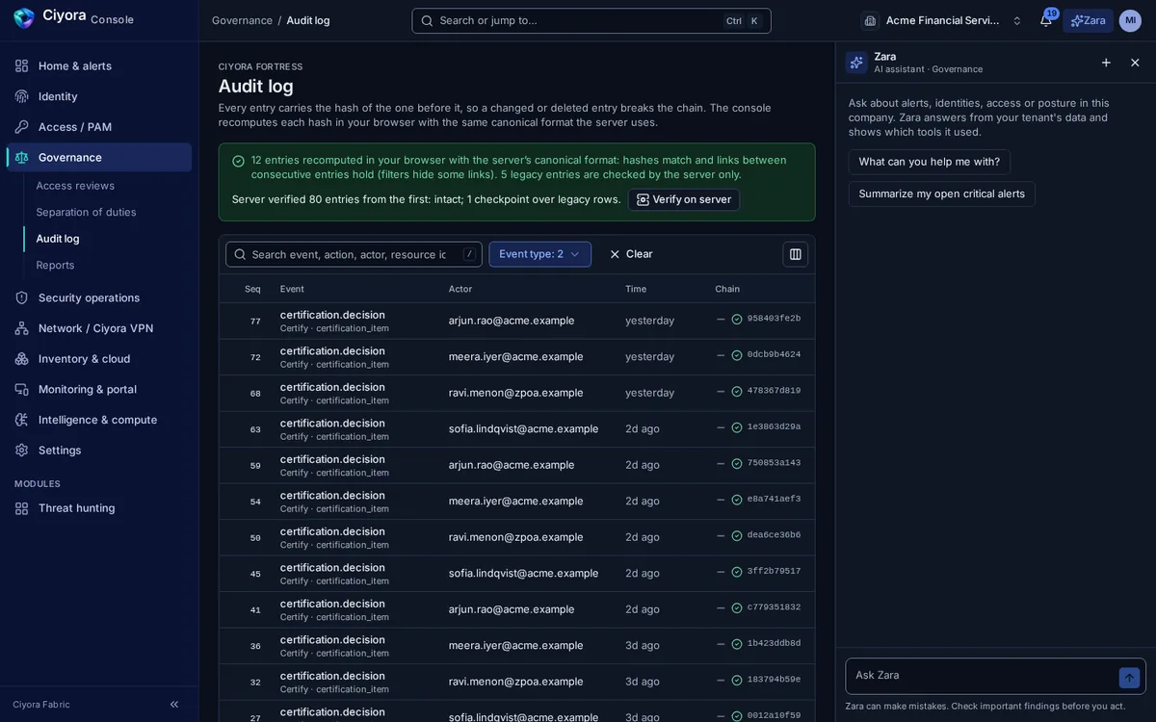
Task: Sort by the Seq column header
Action: pyautogui.click(x=252, y=289)
